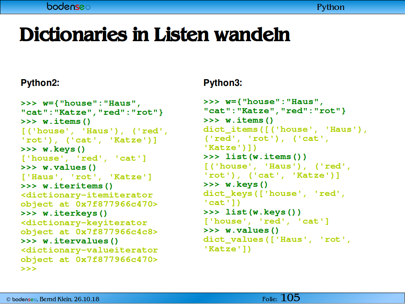Image resolution: width=405 pixels, height=304 pixels.
Task: Click the "dict_keys(['house', 'red'," output
Action: pyautogui.click(x=274, y=194)
